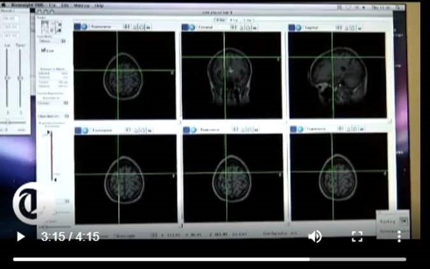
Task: Click the blue square icon of the Coronal view
Action: (x=185, y=27)
